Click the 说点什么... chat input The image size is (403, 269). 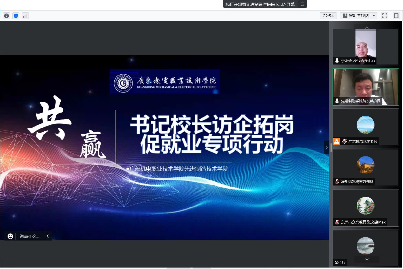coord(30,236)
